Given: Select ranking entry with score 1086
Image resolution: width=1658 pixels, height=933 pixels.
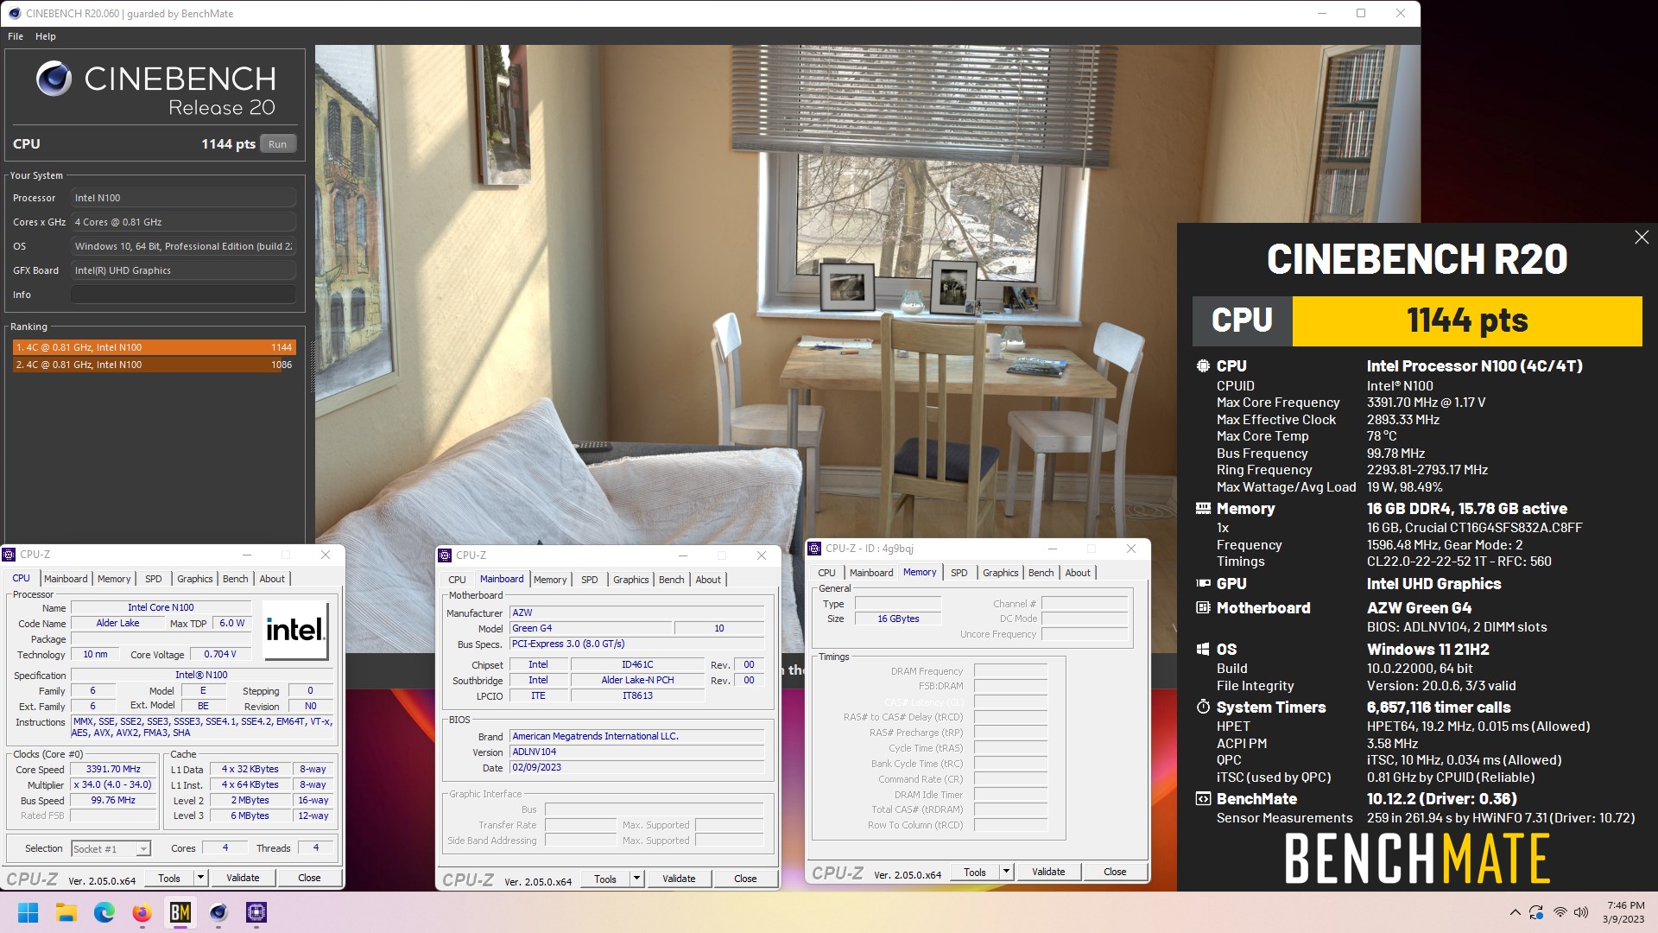Looking at the screenshot, I should coord(154,365).
